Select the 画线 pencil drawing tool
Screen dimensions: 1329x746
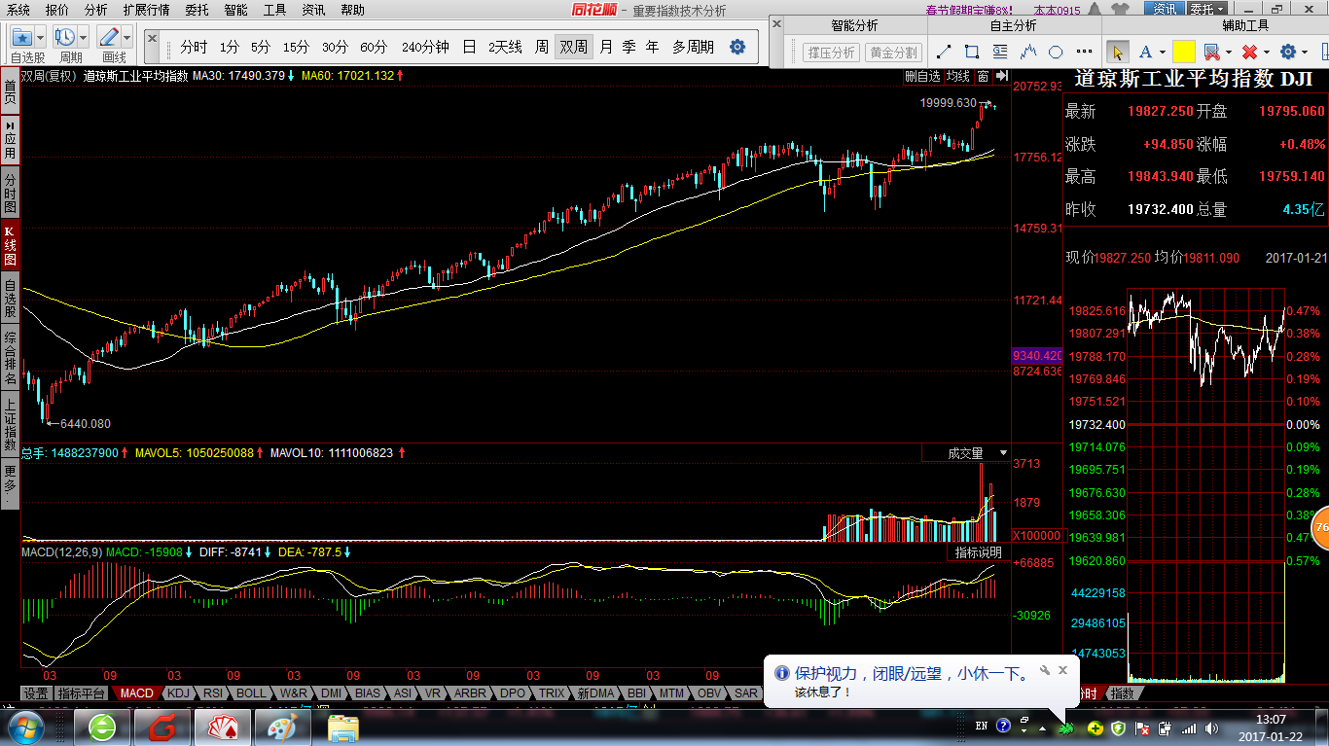(x=109, y=38)
